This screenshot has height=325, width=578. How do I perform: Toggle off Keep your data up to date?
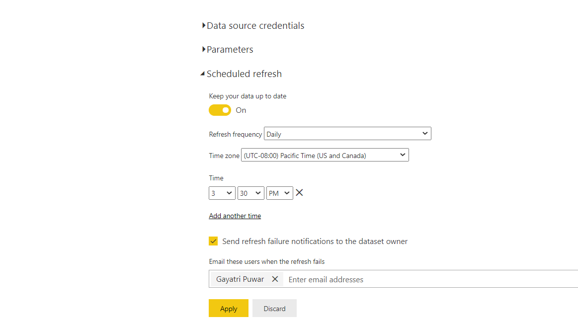tap(220, 110)
